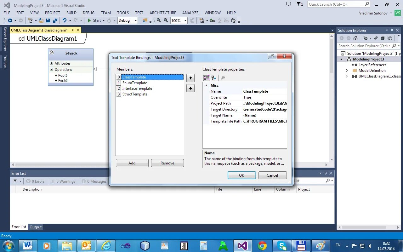Open the Server Explorer side tab
Screen dimensions: 403x252
pyautogui.click(x=5, y=38)
